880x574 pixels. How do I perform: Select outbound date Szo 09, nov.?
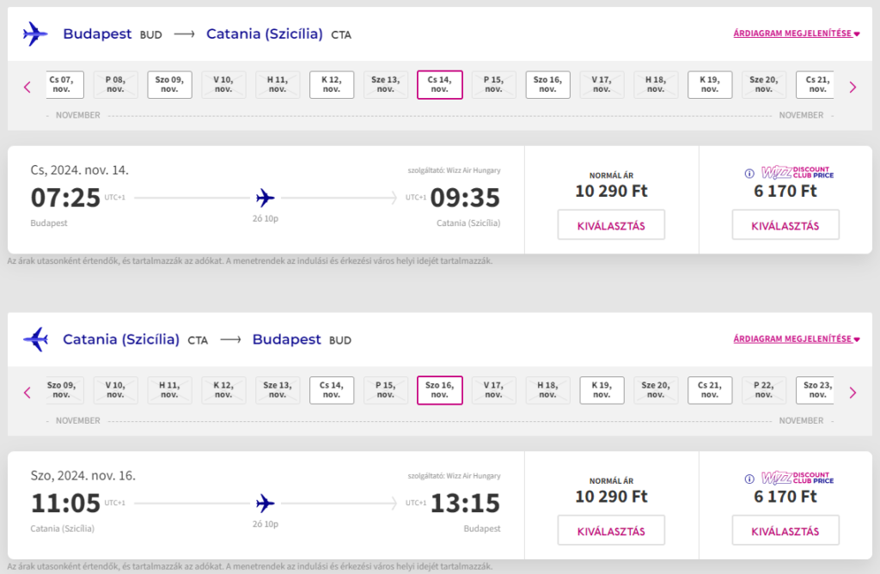click(169, 85)
